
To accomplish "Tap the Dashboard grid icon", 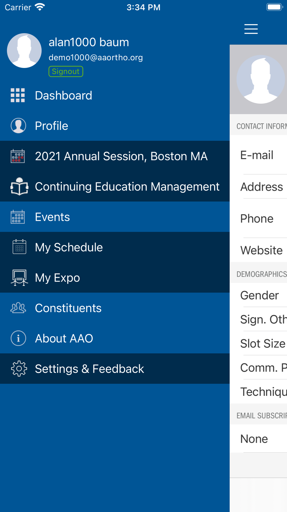I will click(18, 95).
